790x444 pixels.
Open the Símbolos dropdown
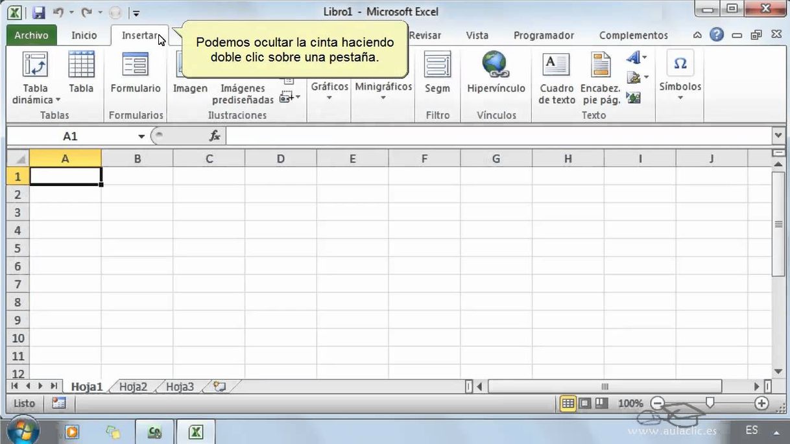click(679, 78)
